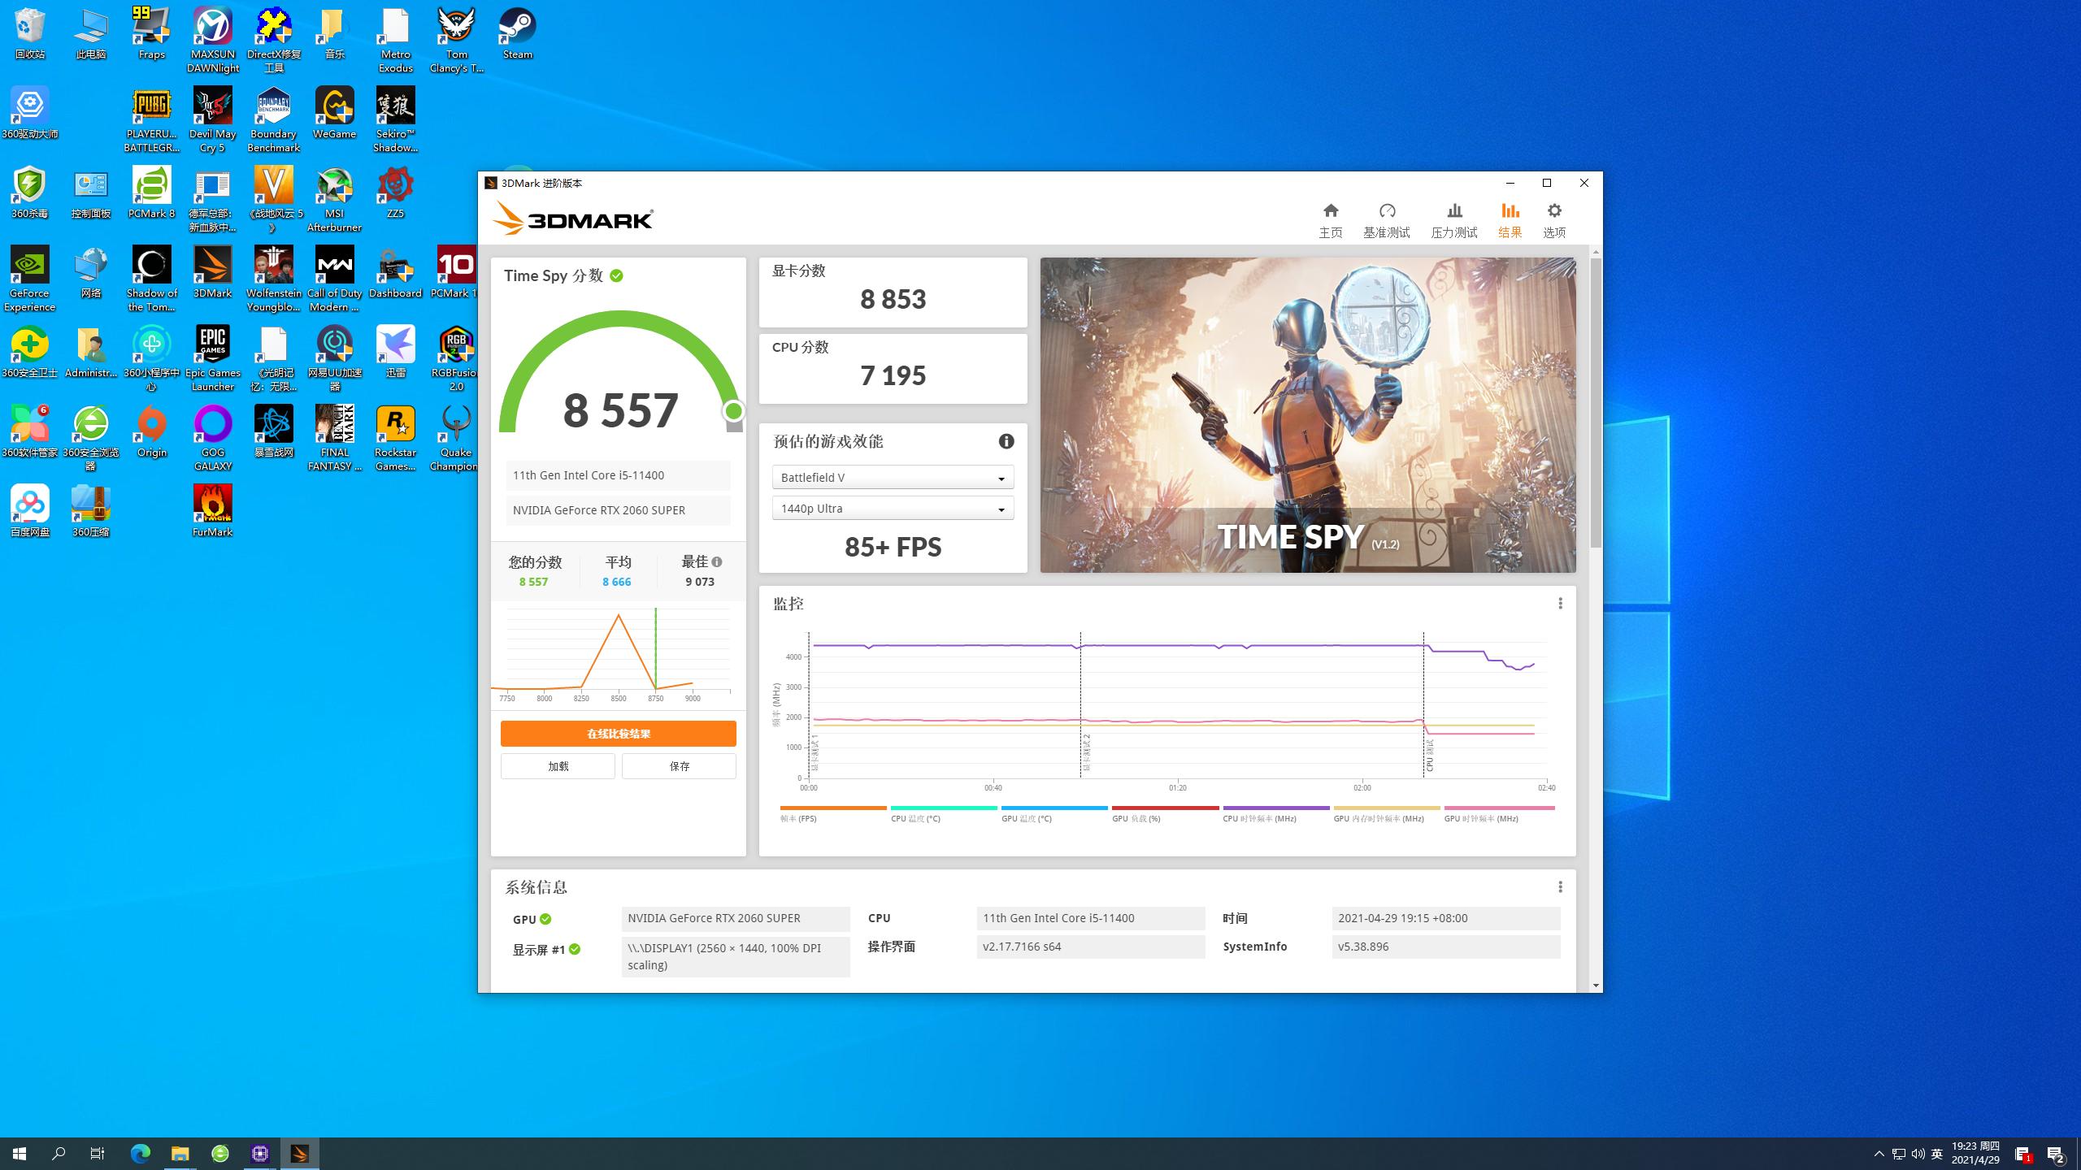Click the gauge pointer on the Time Spy dial
Screen dimensions: 2081x1170
click(734, 413)
